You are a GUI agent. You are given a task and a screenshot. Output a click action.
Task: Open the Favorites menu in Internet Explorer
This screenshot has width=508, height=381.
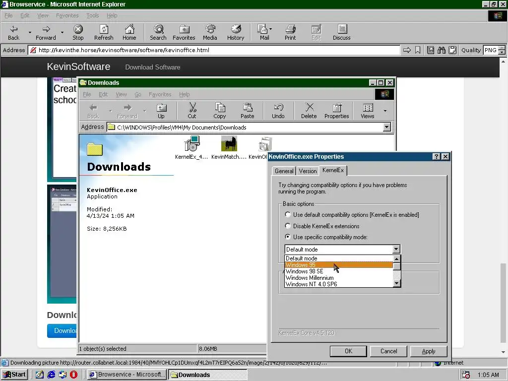(x=67, y=15)
